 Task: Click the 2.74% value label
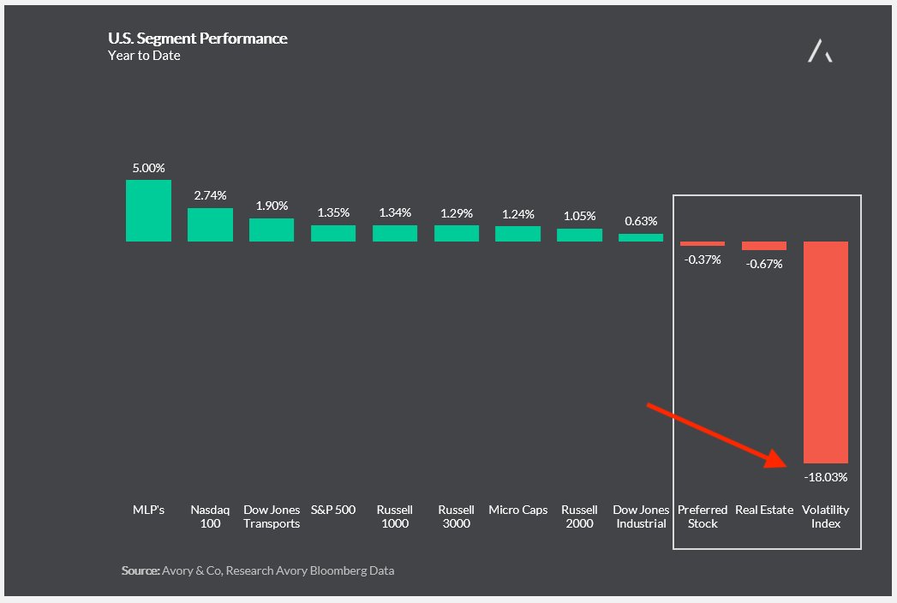(210, 196)
